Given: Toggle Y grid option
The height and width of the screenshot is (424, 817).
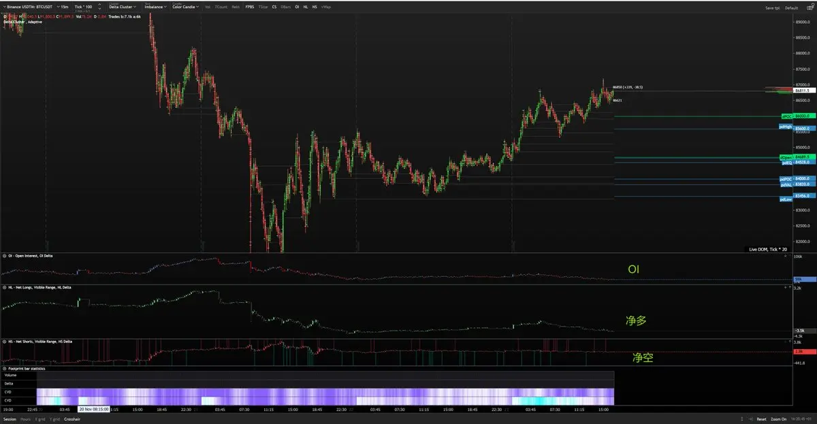Looking at the screenshot, I should [x=54, y=419].
